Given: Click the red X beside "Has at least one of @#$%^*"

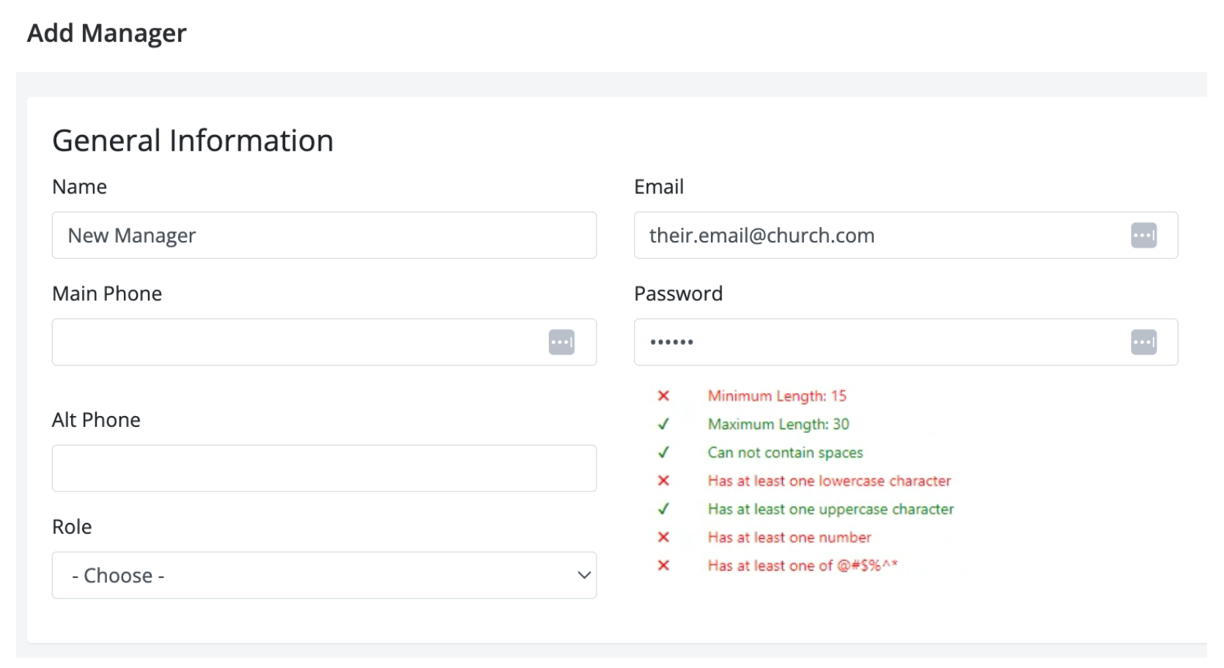Looking at the screenshot, I should click(664, 565).
